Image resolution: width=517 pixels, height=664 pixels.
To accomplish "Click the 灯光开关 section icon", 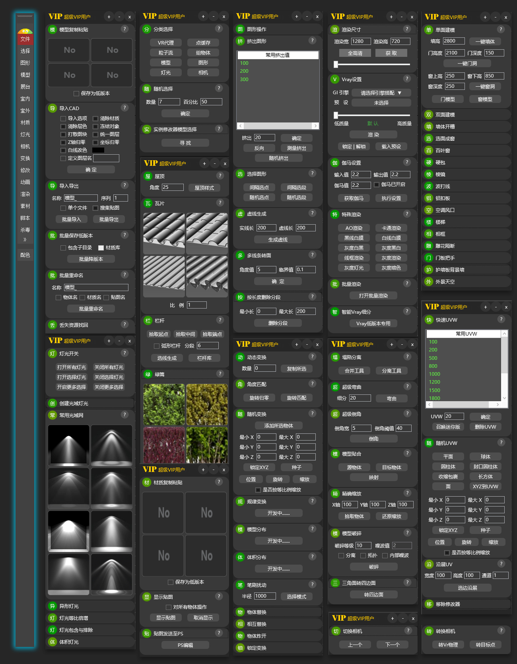I will (x=52, y=353).
